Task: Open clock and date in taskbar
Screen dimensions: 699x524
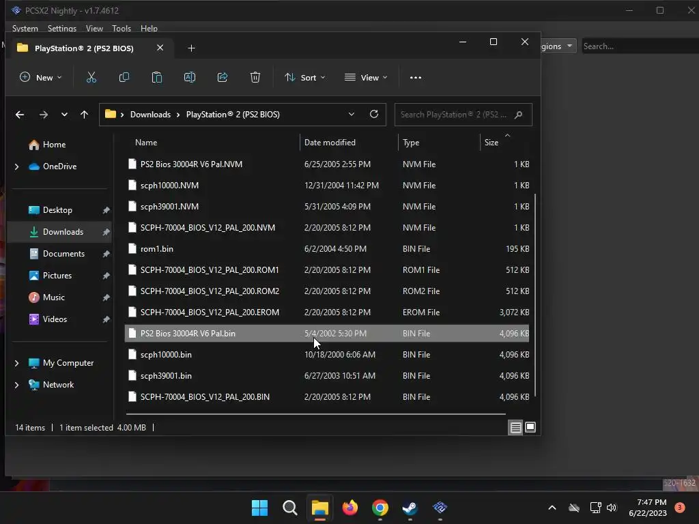Action: (x=648, y=508)
